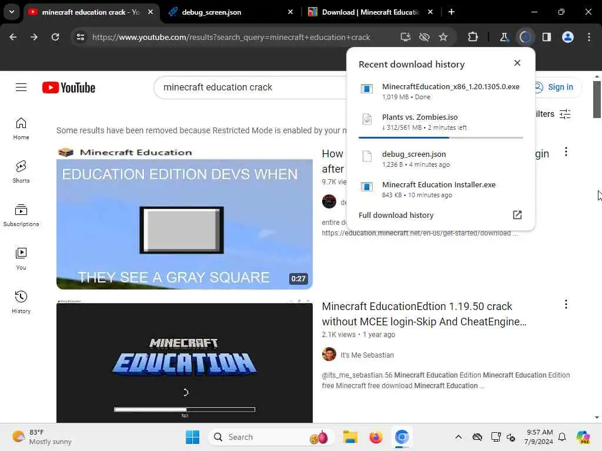Click the browser forward arrow

coord(34,37)
